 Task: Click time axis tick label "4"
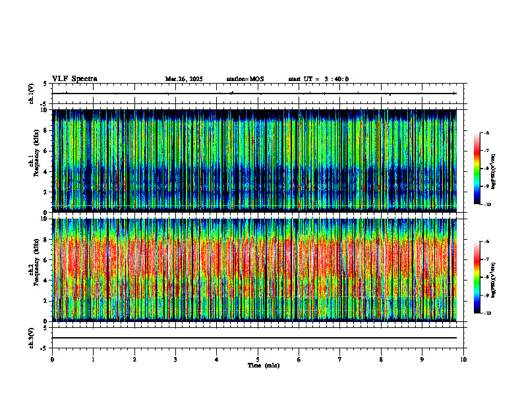pyautogui.click(x=216, y=360)
